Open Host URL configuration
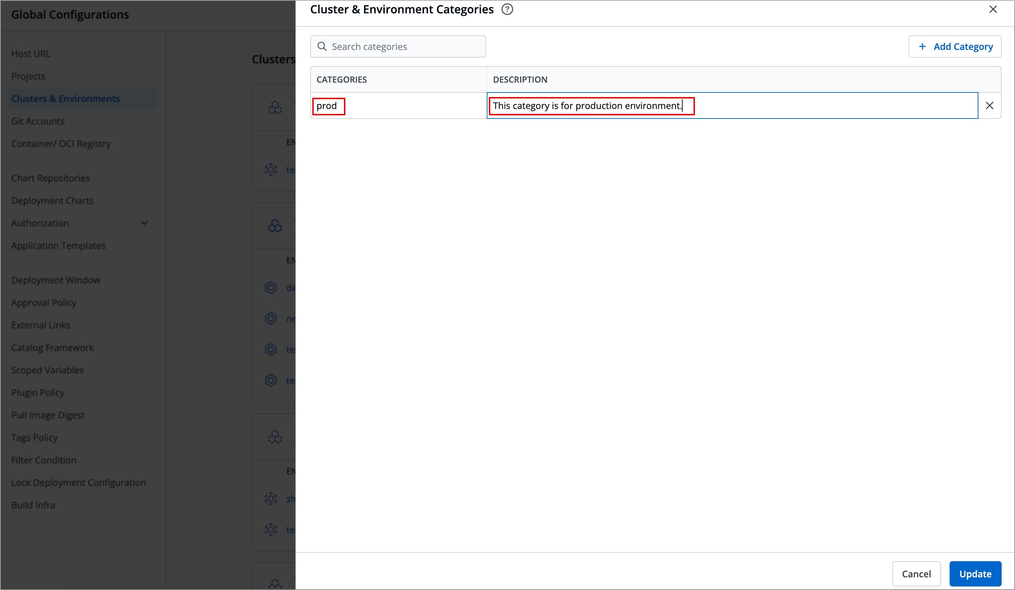This screenshot has width=1015, height=590. [31, 53]
